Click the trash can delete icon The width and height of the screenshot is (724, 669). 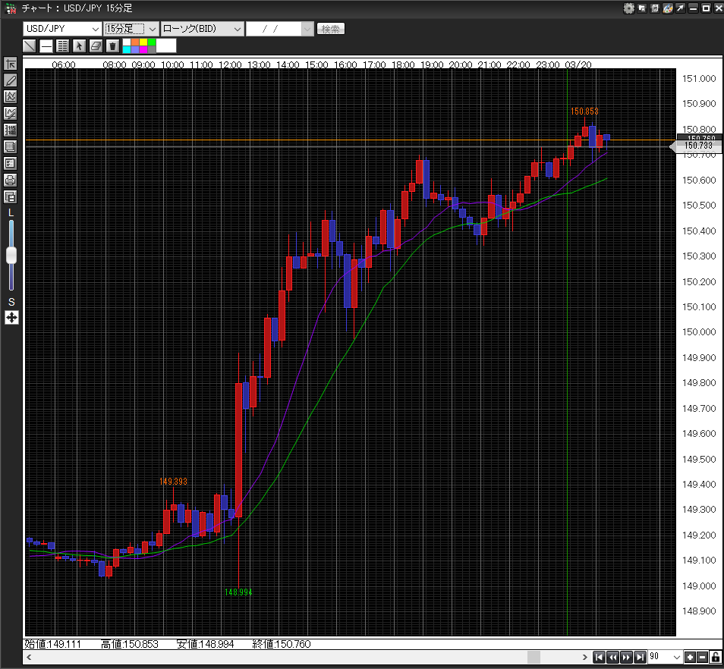click(x=112, y=46)
